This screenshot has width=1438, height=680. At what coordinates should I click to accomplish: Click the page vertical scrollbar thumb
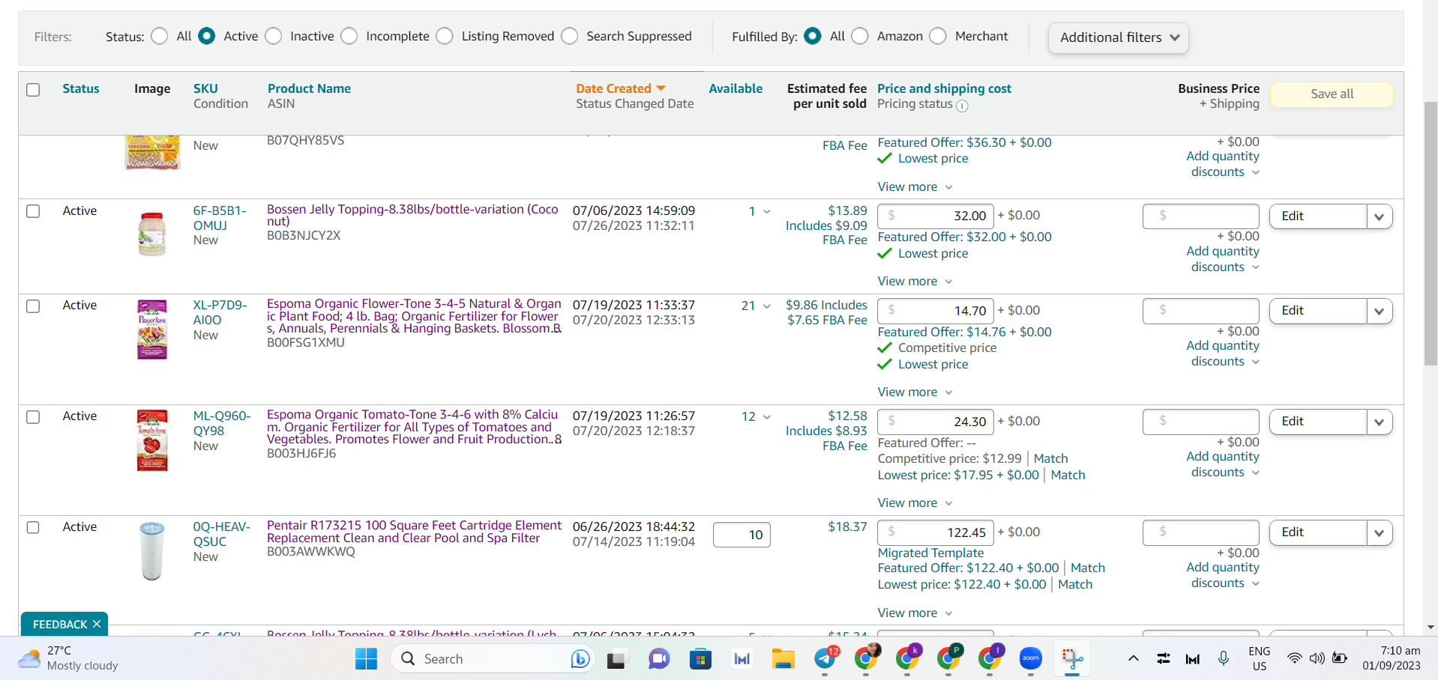(x=1431, y=234)
